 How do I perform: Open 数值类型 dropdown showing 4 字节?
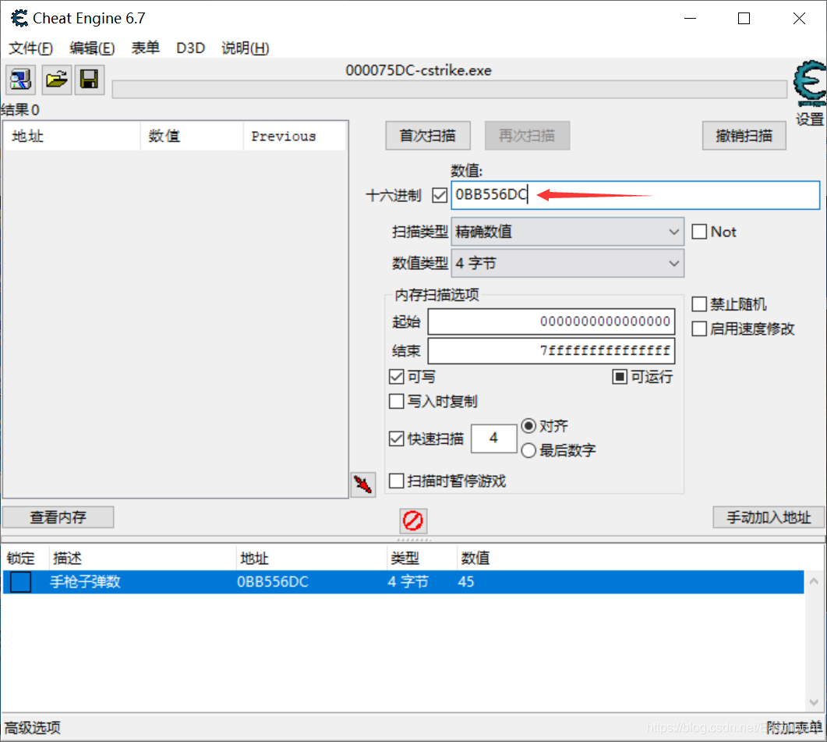[567, 263]
